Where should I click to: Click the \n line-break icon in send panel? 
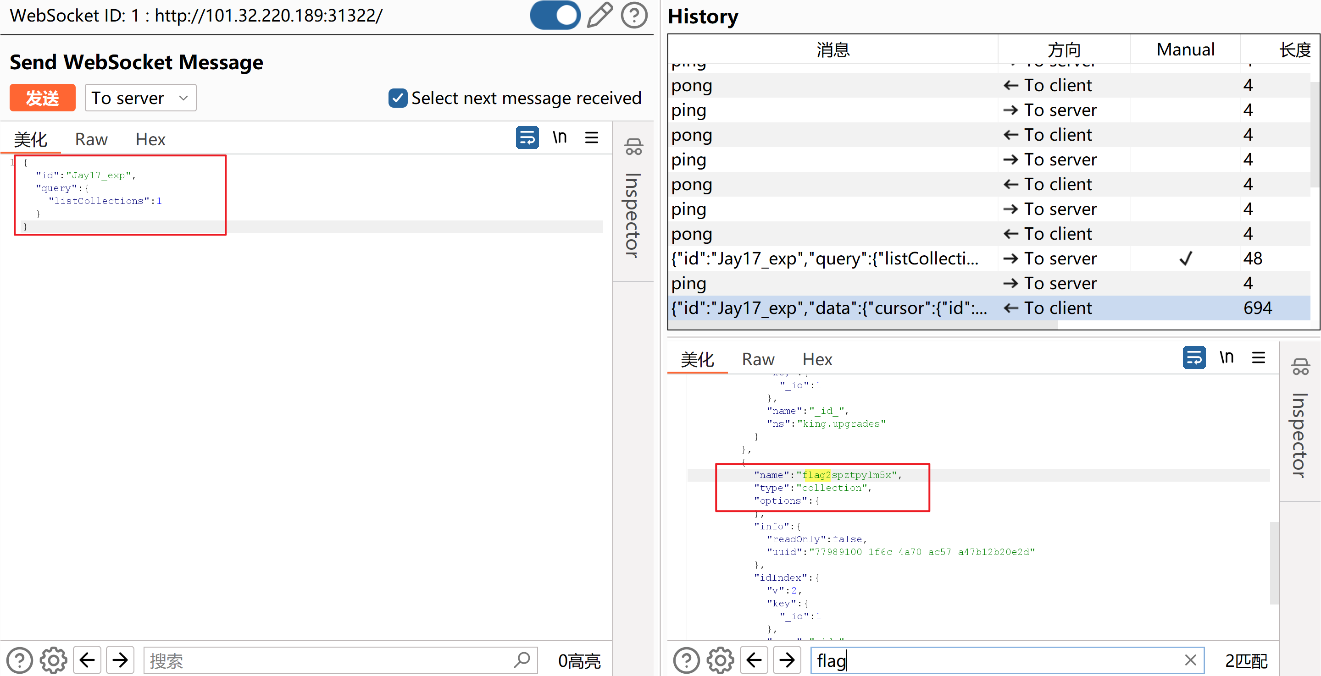(x=560, y=137)
